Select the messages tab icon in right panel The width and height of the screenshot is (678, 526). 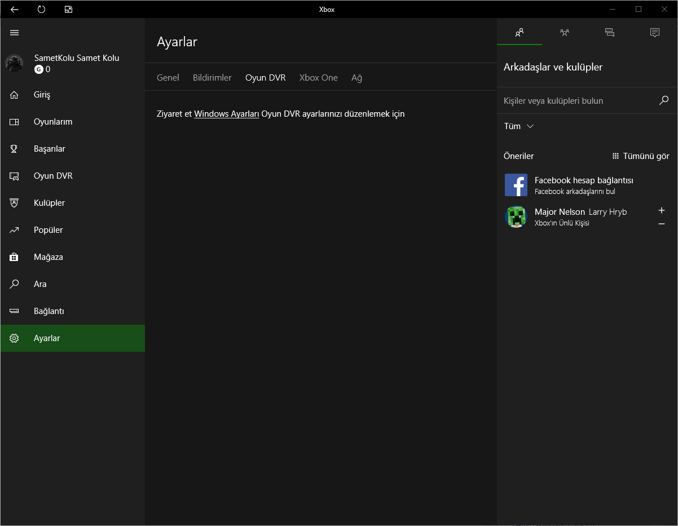(x=610, y=32)
